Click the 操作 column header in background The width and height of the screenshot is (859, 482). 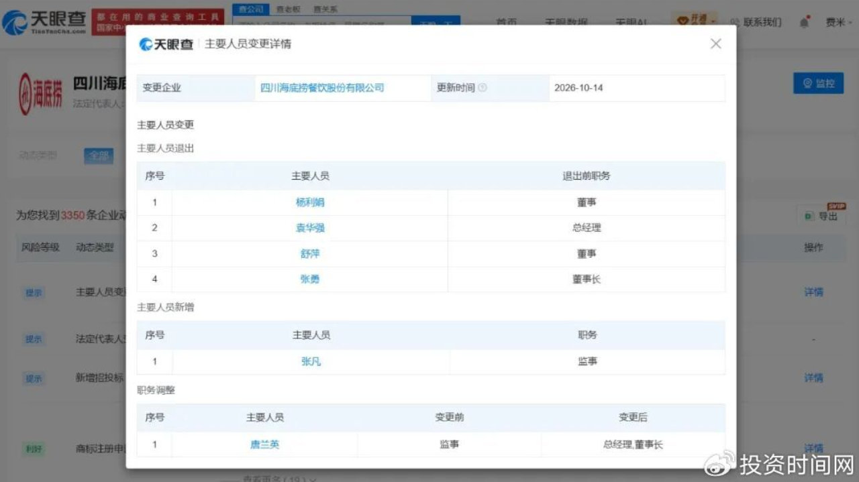(813, 247)
